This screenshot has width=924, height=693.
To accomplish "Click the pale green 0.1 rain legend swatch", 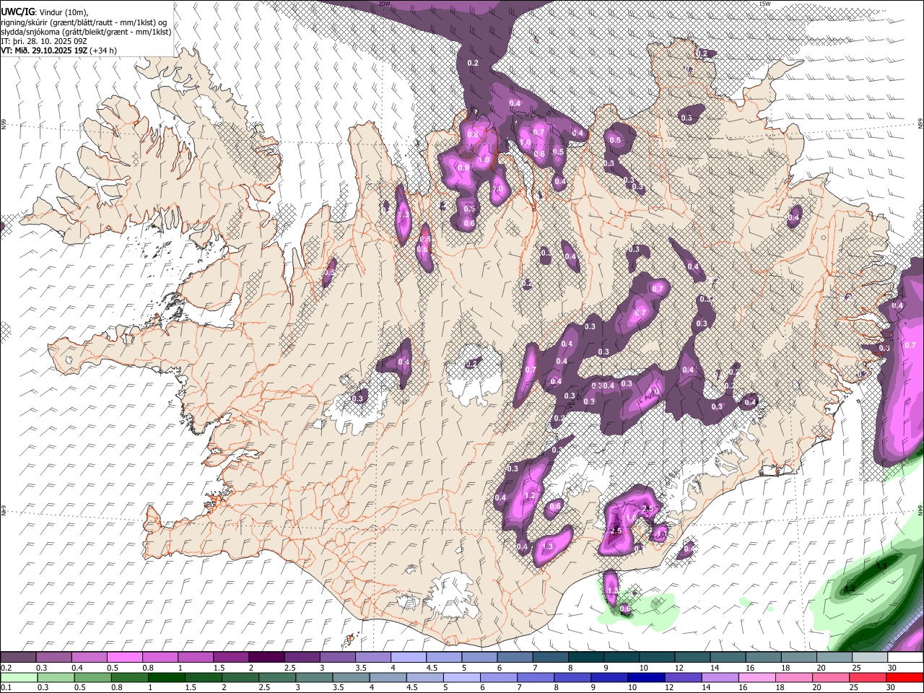I will [x=18, y=677].
